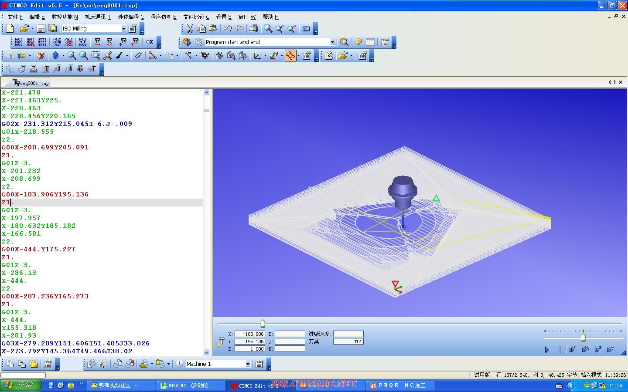Open the 'Program start and end' dropdown
The height and width of the screenshot is (392, 628).
point(332,42)
